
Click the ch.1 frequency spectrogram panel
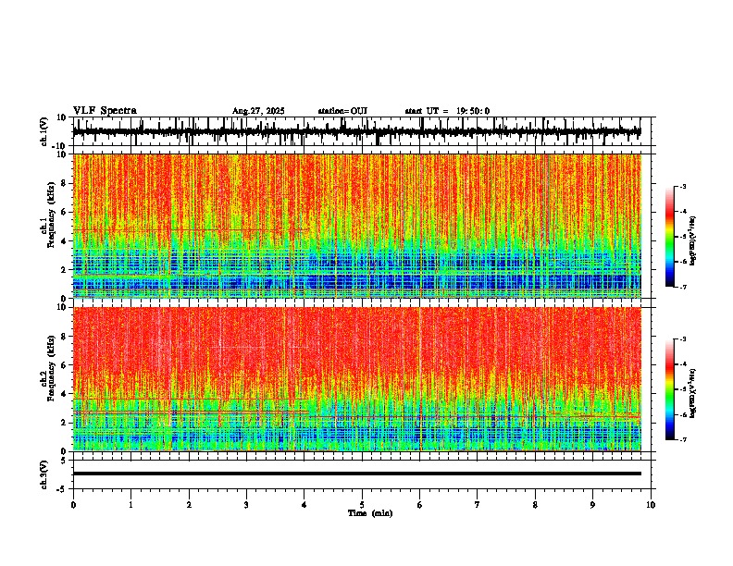[x=357, y=226]
